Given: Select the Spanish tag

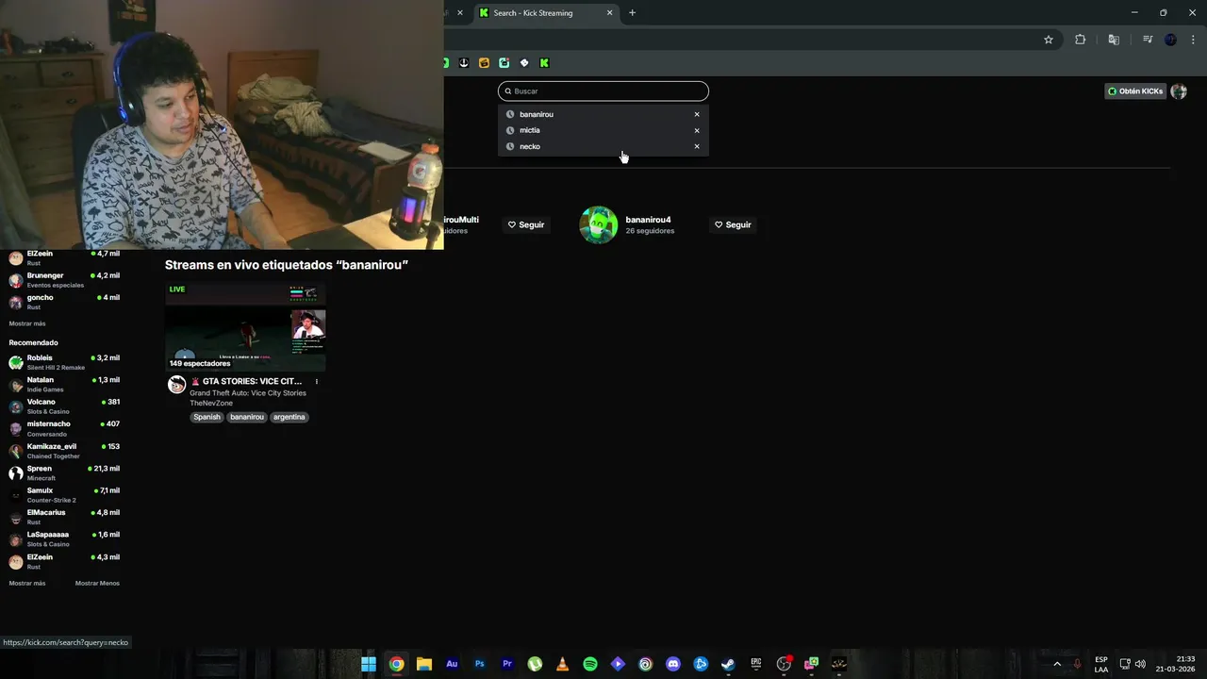Looking at the screenshot, I should point(207,417).
